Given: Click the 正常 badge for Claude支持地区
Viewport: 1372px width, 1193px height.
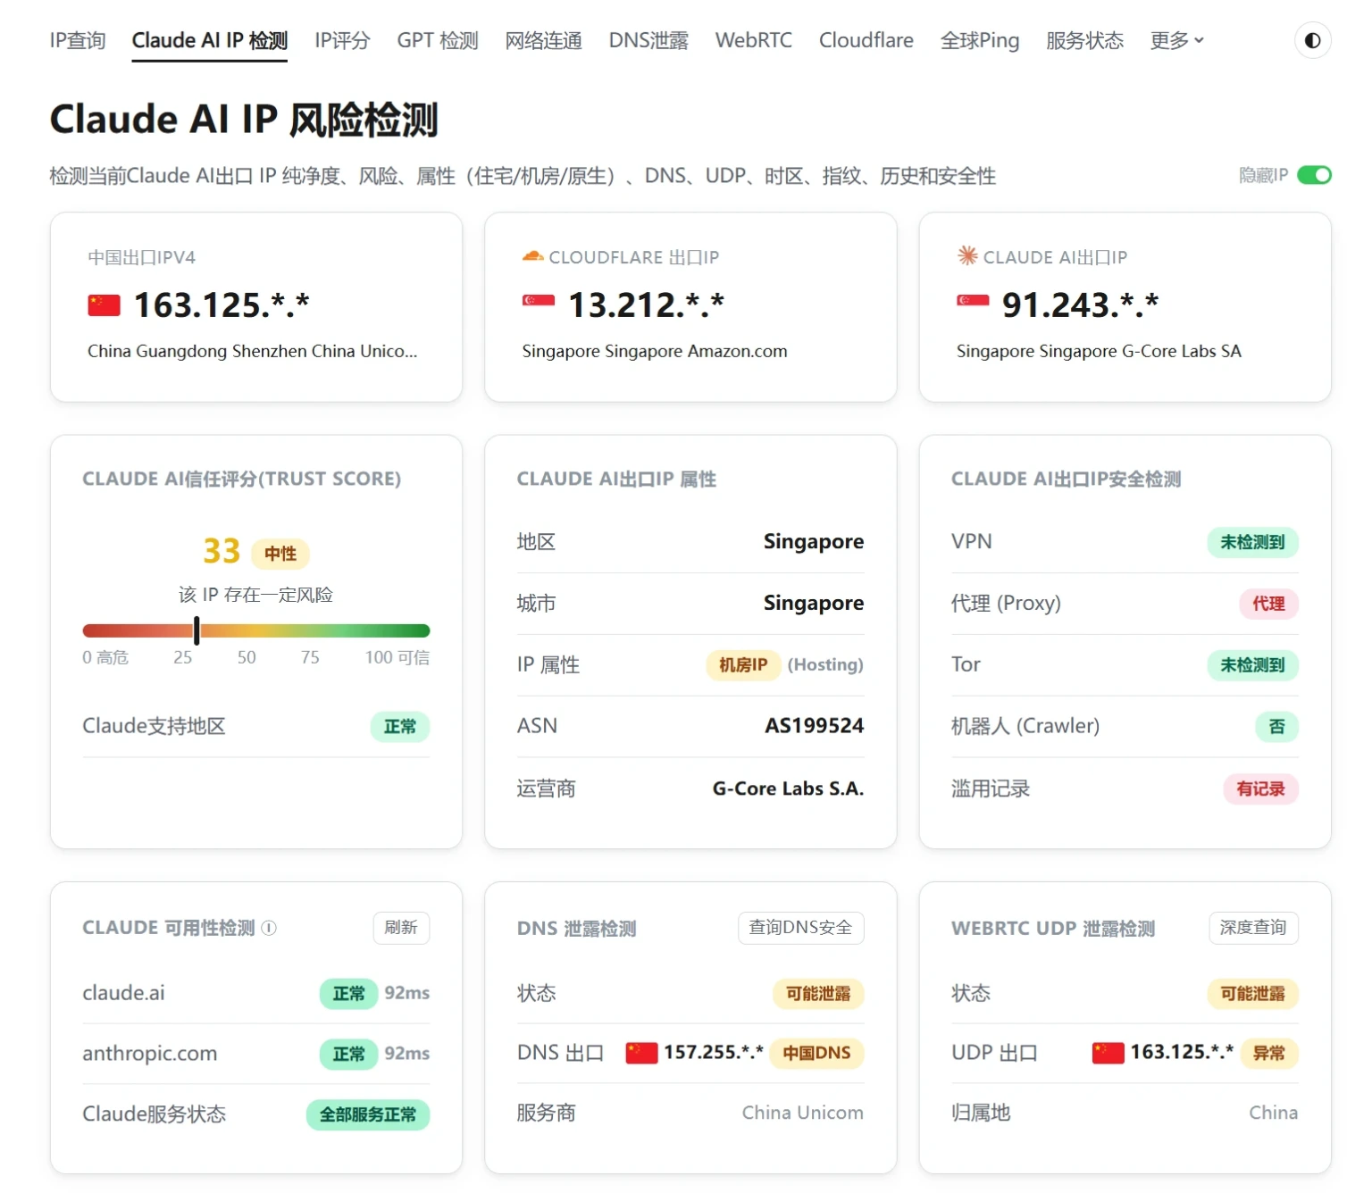Looking at the screenshot, I should point(400,727).
